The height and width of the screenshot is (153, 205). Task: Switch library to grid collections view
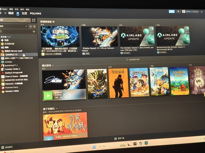[x=34, y=20]
